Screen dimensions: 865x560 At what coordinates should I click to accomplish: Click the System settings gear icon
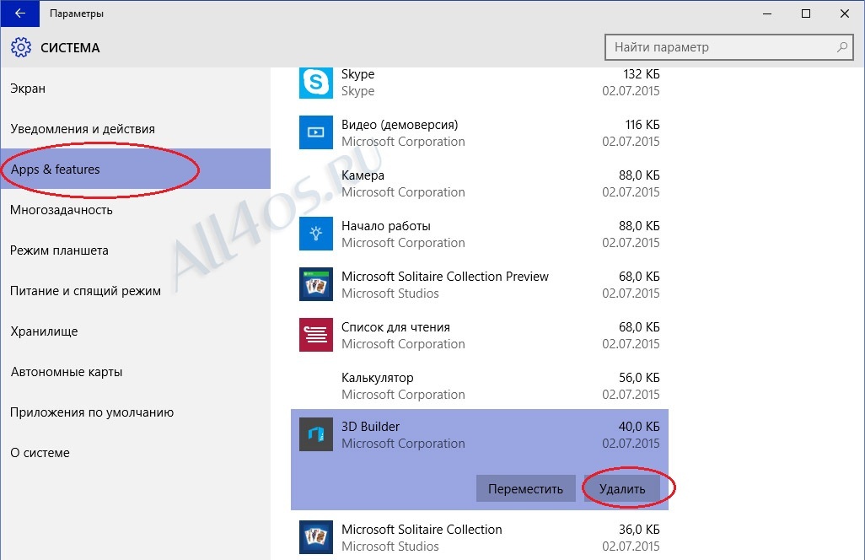pos(21,47)
